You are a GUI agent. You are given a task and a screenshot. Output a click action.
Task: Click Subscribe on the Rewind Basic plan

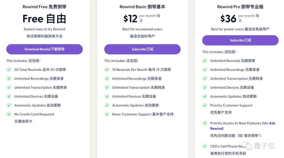coord(142,49)
